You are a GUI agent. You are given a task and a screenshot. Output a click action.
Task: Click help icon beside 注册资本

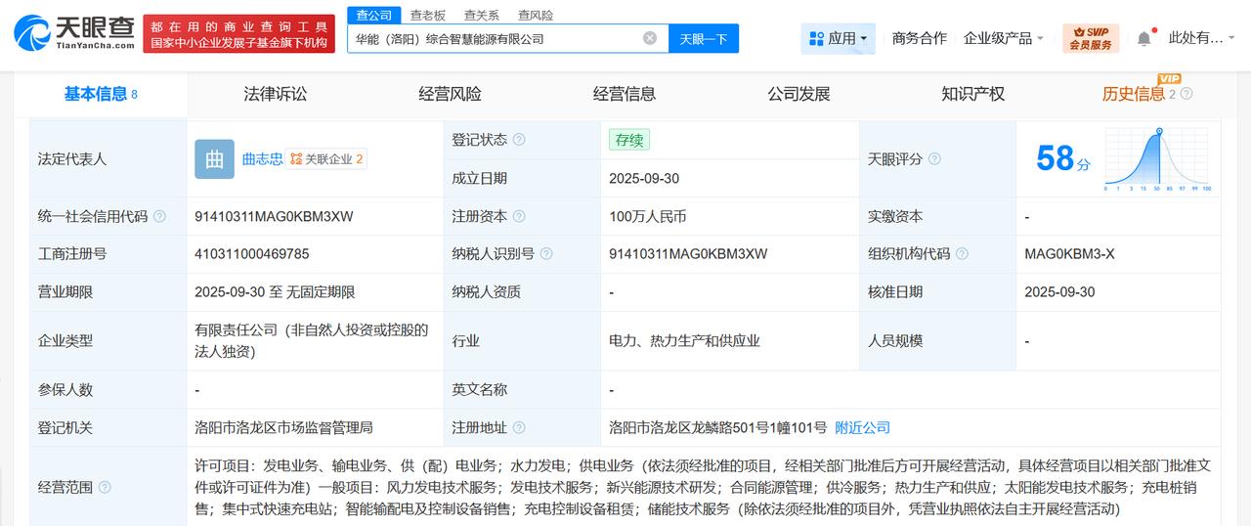click(519, 216)
